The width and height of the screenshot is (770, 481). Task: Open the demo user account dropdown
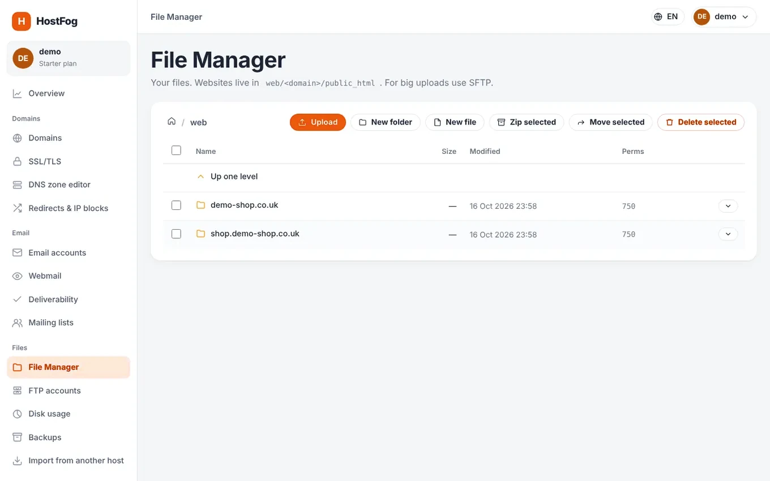tap(725, 17)
